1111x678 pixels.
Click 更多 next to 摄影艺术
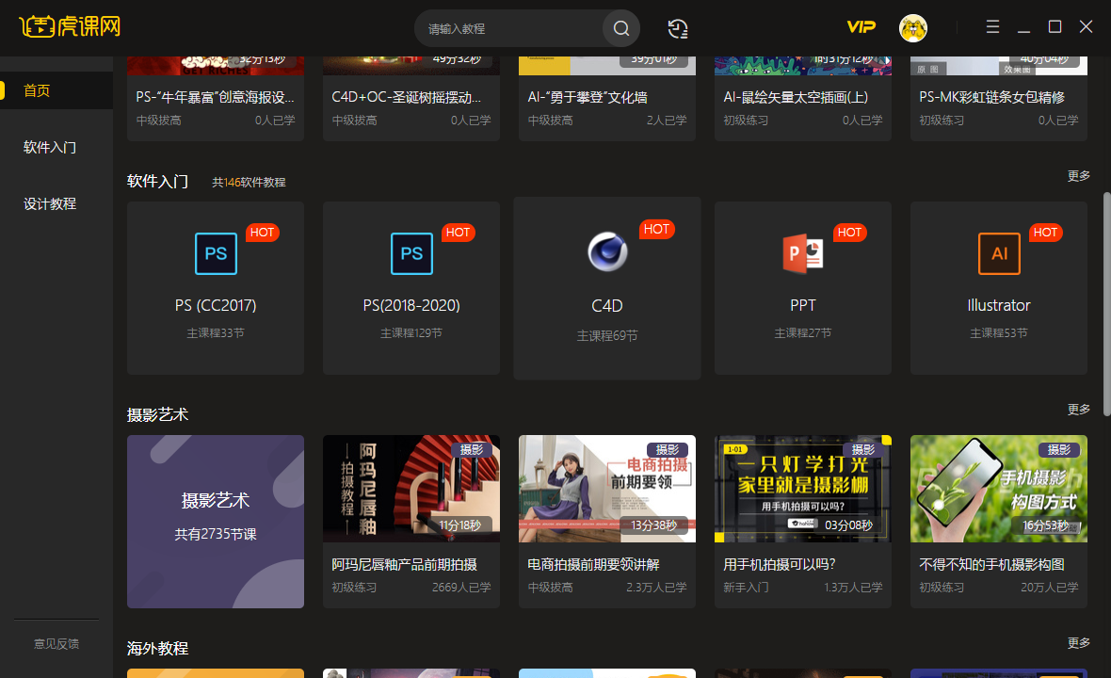coord(1078,409)
